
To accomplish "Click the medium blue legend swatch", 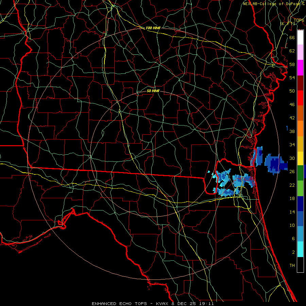I will pyautogui.click(x=300, y=219).
